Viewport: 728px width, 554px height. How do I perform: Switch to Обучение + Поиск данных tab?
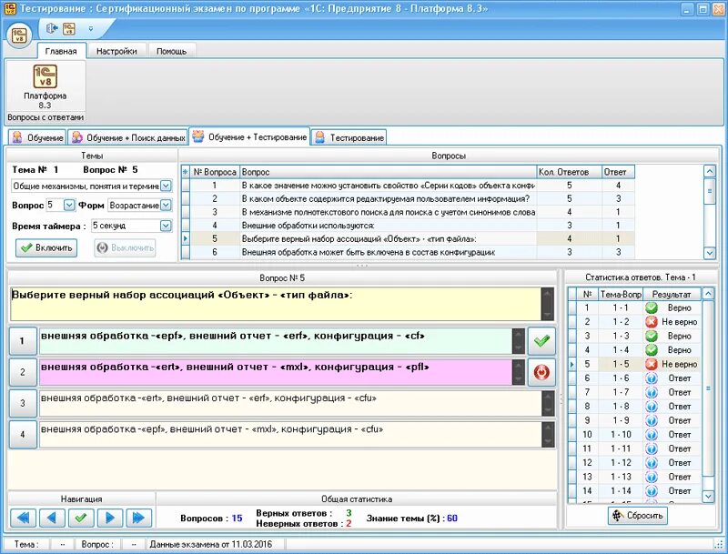pyautogui.click(x=128, y=137)
